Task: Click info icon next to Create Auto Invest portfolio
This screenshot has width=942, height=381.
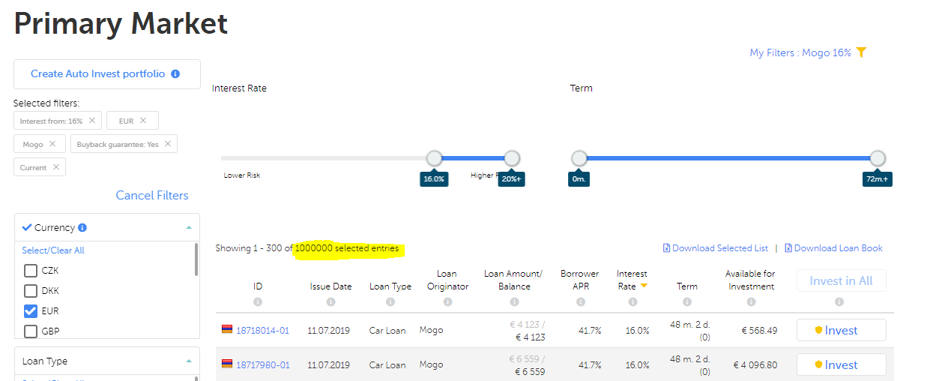Action: (x=175, y=74)
